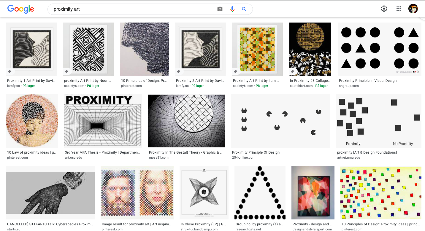Open the PROXIMITY MFA Thesis grid image
The width and height of the screenshot is (425, 231).
(x=103, y=121)
